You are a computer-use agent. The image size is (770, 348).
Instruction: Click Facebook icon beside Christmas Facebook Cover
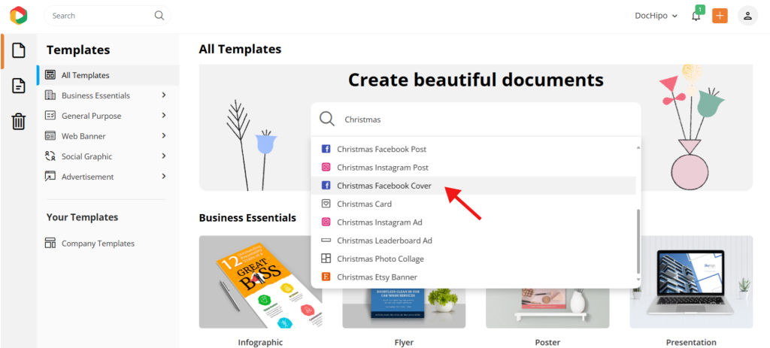(x=326, y=186)
